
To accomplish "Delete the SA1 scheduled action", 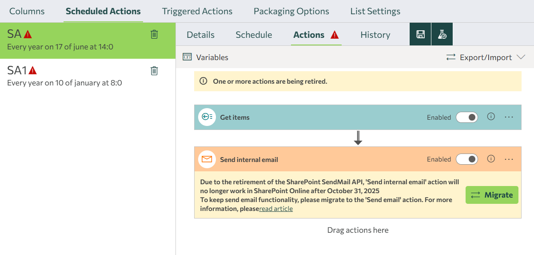I will click(154, 70).
